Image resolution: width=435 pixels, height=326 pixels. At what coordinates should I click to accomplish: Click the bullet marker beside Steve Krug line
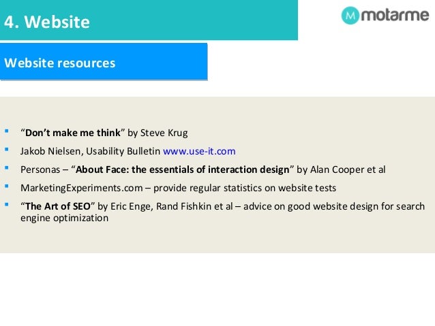pyautogui.click(x=7, y=131)
